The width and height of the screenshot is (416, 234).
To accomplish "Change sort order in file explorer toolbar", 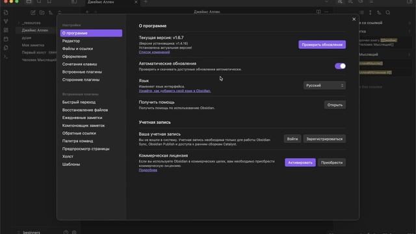I will pyautogui.click(x=51, y=12).
